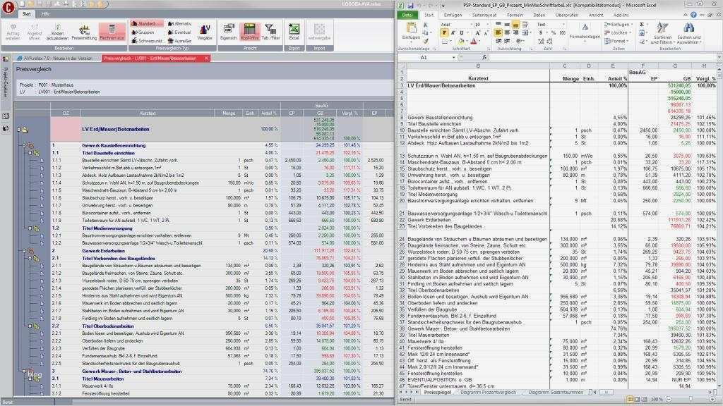
Task: Click the AutoSum icon in Excel's Bearbeiten group
Action: 641,25
